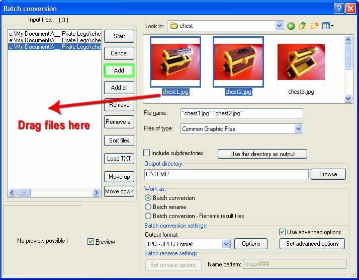Go up one folder level icon
The width and height of the screenshot is (359, 280).
[x=303, y=26]
